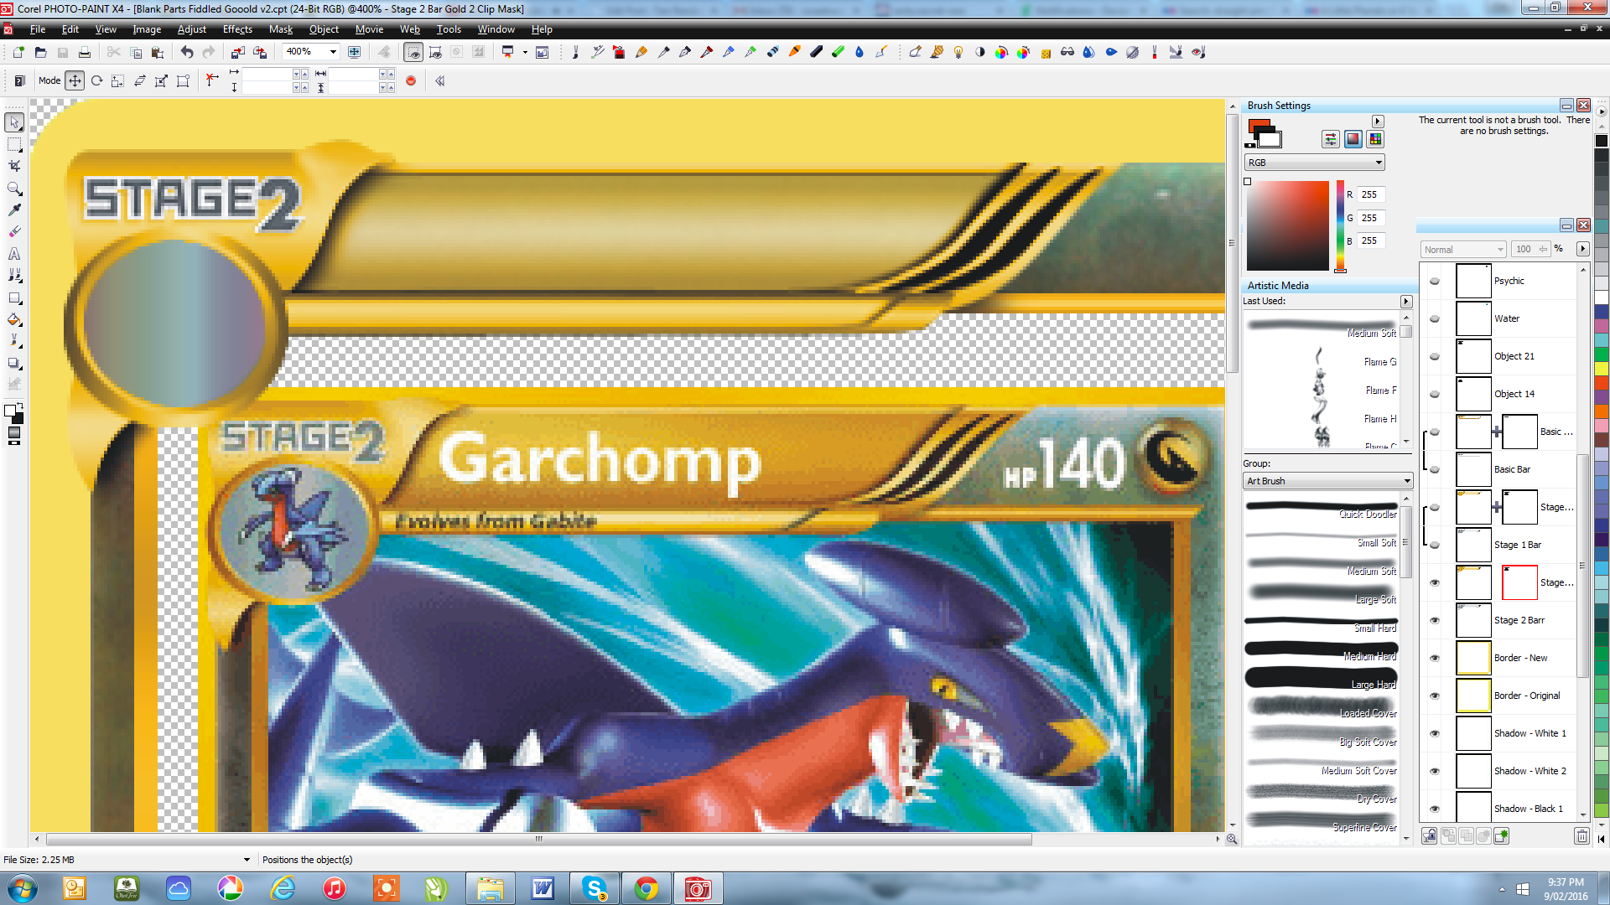Toggle Show Mask Marquee icon
1610x905 pixels.
[413, 52]
